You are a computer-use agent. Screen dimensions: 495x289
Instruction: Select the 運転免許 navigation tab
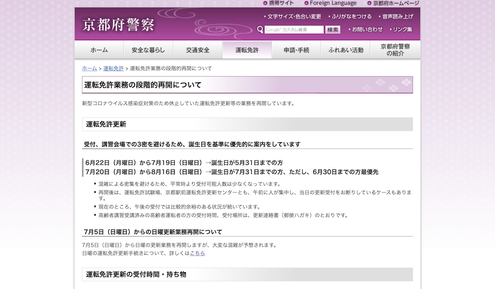click(247, 50)
